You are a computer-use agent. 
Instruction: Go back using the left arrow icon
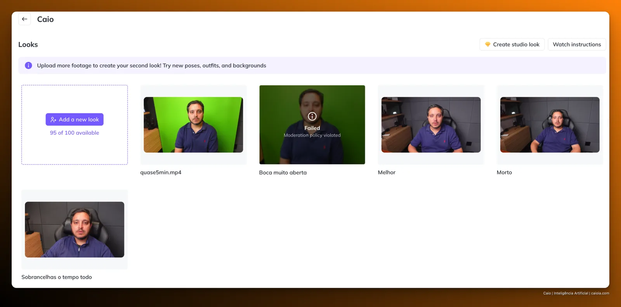tap(24, 19)
